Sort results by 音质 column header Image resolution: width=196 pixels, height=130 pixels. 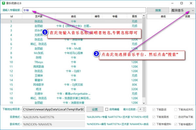[134, 16]
